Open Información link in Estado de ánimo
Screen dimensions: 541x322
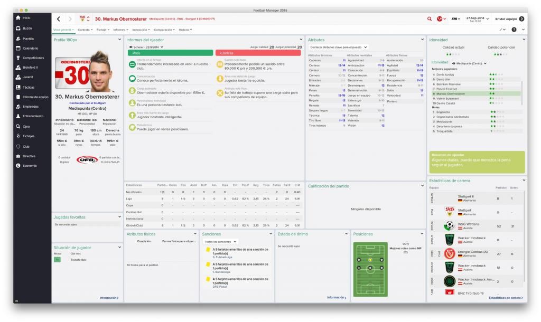click(337, 298)
